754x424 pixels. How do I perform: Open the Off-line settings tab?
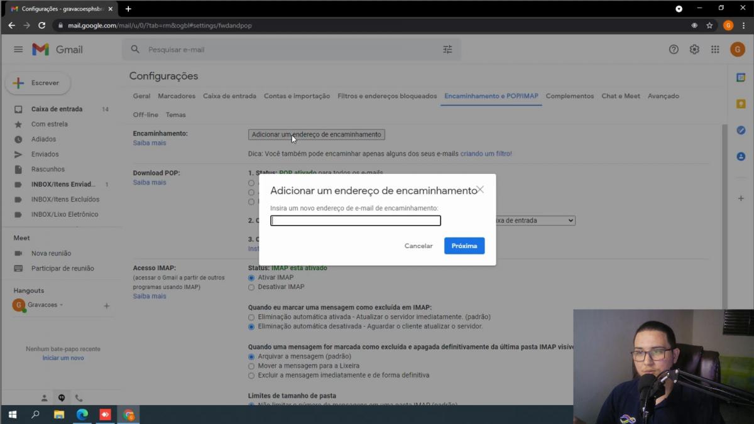click(146, 115)
